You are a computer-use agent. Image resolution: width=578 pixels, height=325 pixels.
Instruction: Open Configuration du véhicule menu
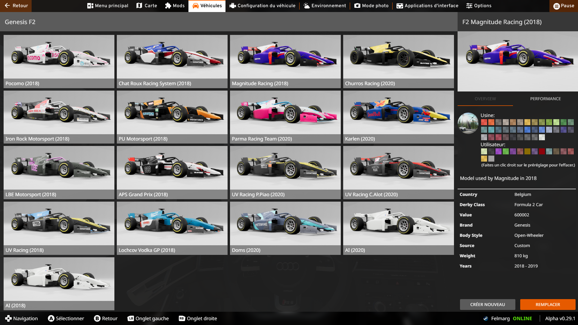(x=262, y=6)
